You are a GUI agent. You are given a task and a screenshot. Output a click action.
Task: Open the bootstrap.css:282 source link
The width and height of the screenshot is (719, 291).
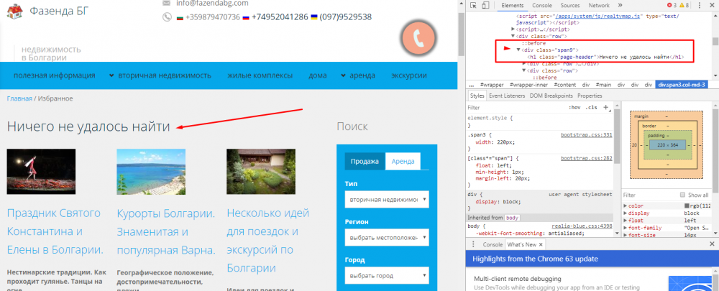(587, 158)
